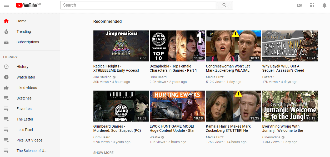Viewport: 330px width, 157px height.
Task: Click the red Home icon in sidebar
Action: tap(6, 21)
